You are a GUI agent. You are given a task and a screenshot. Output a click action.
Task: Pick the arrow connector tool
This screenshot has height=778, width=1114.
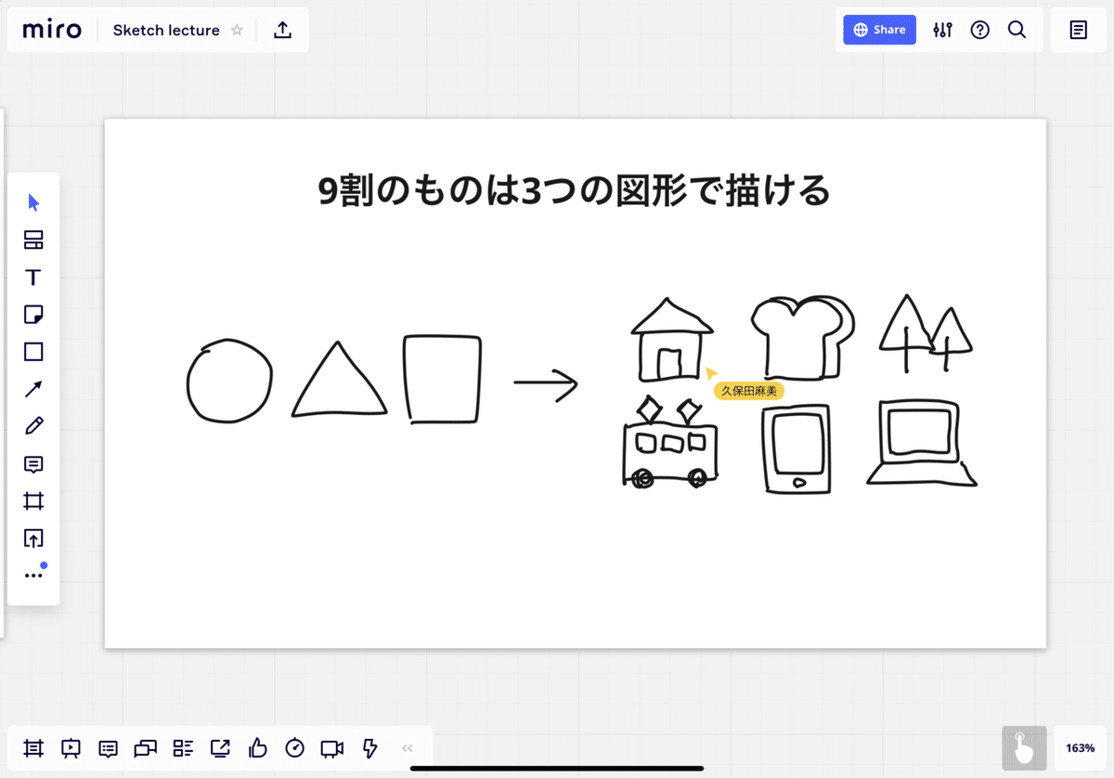[x=32, y=388]
